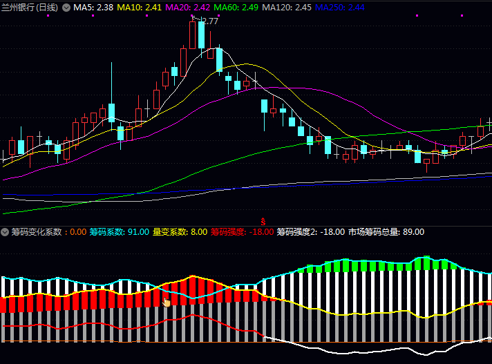This screenshot has width=492, height=364.
Task: Click the red S marker icon
Action: [x=263, y=221]
